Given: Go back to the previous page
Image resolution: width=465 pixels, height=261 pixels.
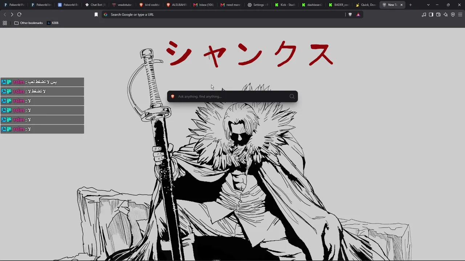Looking at the screenshot, I should (x=5, y=14).
